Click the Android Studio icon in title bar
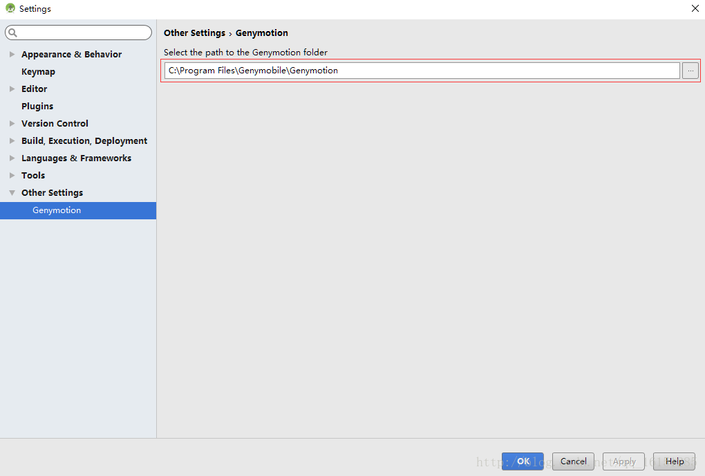 [x=10, y=9]
